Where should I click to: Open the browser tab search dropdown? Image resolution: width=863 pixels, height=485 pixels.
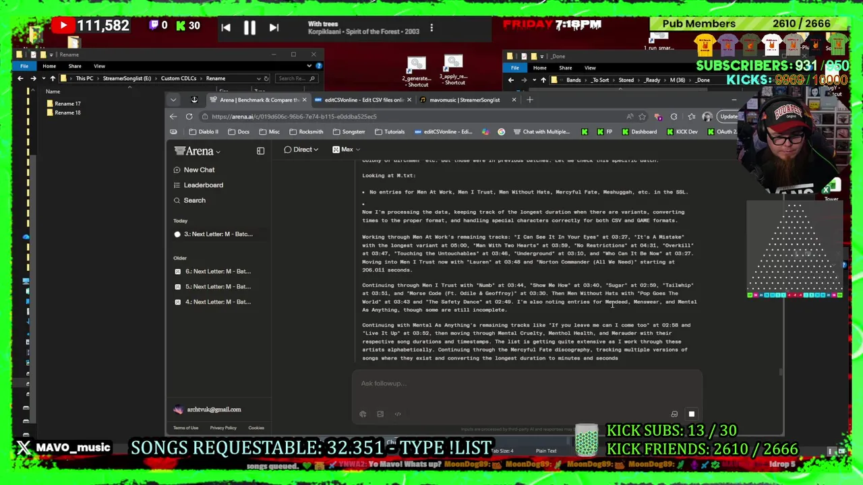(x=173, y=100)
